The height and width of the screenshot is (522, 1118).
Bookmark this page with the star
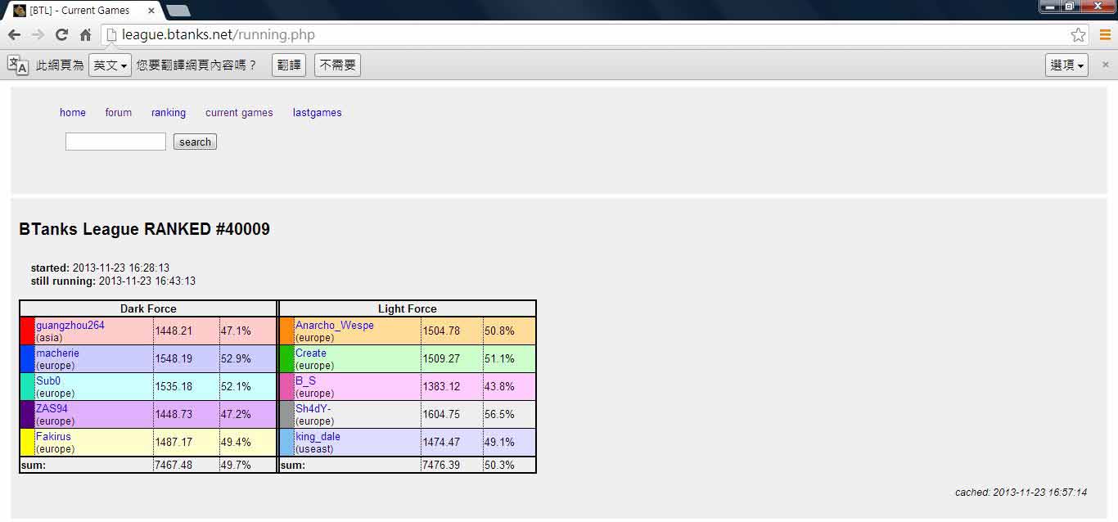coord(1078,35)
